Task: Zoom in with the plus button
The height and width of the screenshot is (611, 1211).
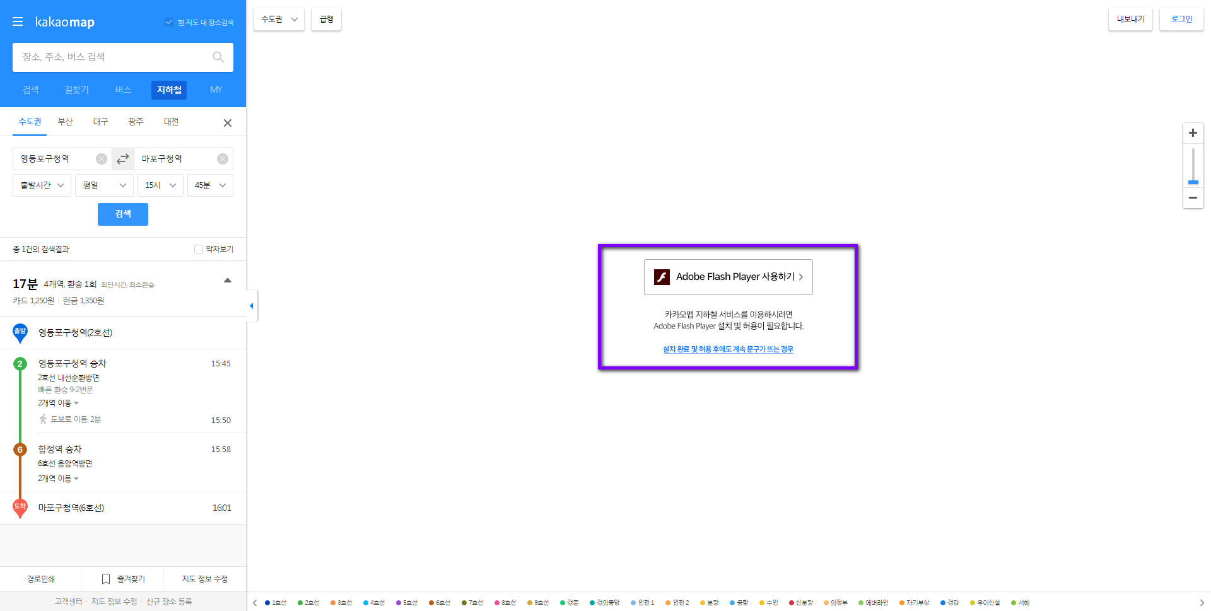Action: [1193, 133]
